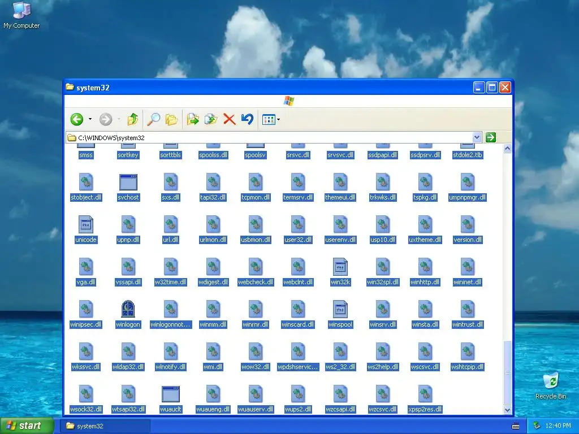Click the green Go arrow button
Image resolution: width=579 pixels, height=434 pixels.
pyautogui.click(x=491, y=137)
